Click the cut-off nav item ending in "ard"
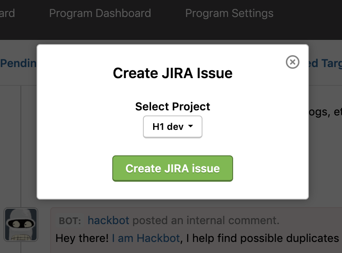This screenshot has width=342, height=253. coord(7,13)
